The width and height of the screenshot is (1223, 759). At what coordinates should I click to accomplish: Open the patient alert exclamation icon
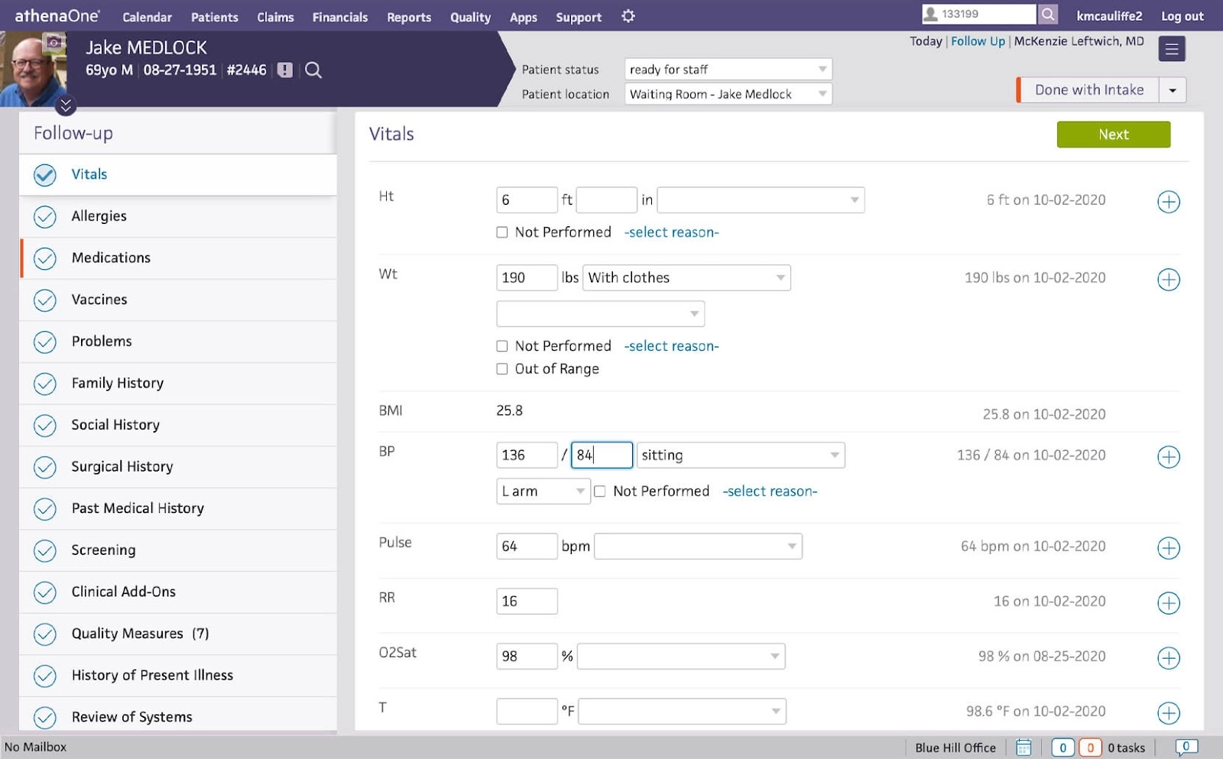tap(285, 70)
